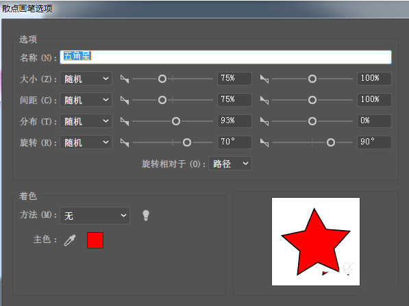Open the 方法 (M) colorization dropdown

tap(95, 216)
